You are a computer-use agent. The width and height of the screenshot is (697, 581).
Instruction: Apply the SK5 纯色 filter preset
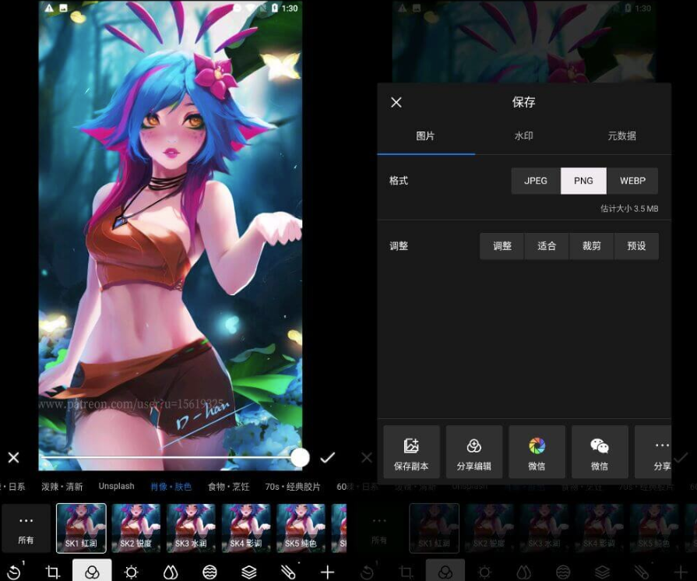(x=301, y=528)
